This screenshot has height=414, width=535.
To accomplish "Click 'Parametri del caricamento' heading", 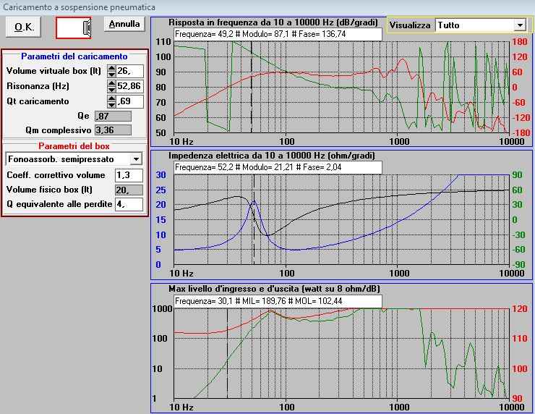I will click(74, 56).
